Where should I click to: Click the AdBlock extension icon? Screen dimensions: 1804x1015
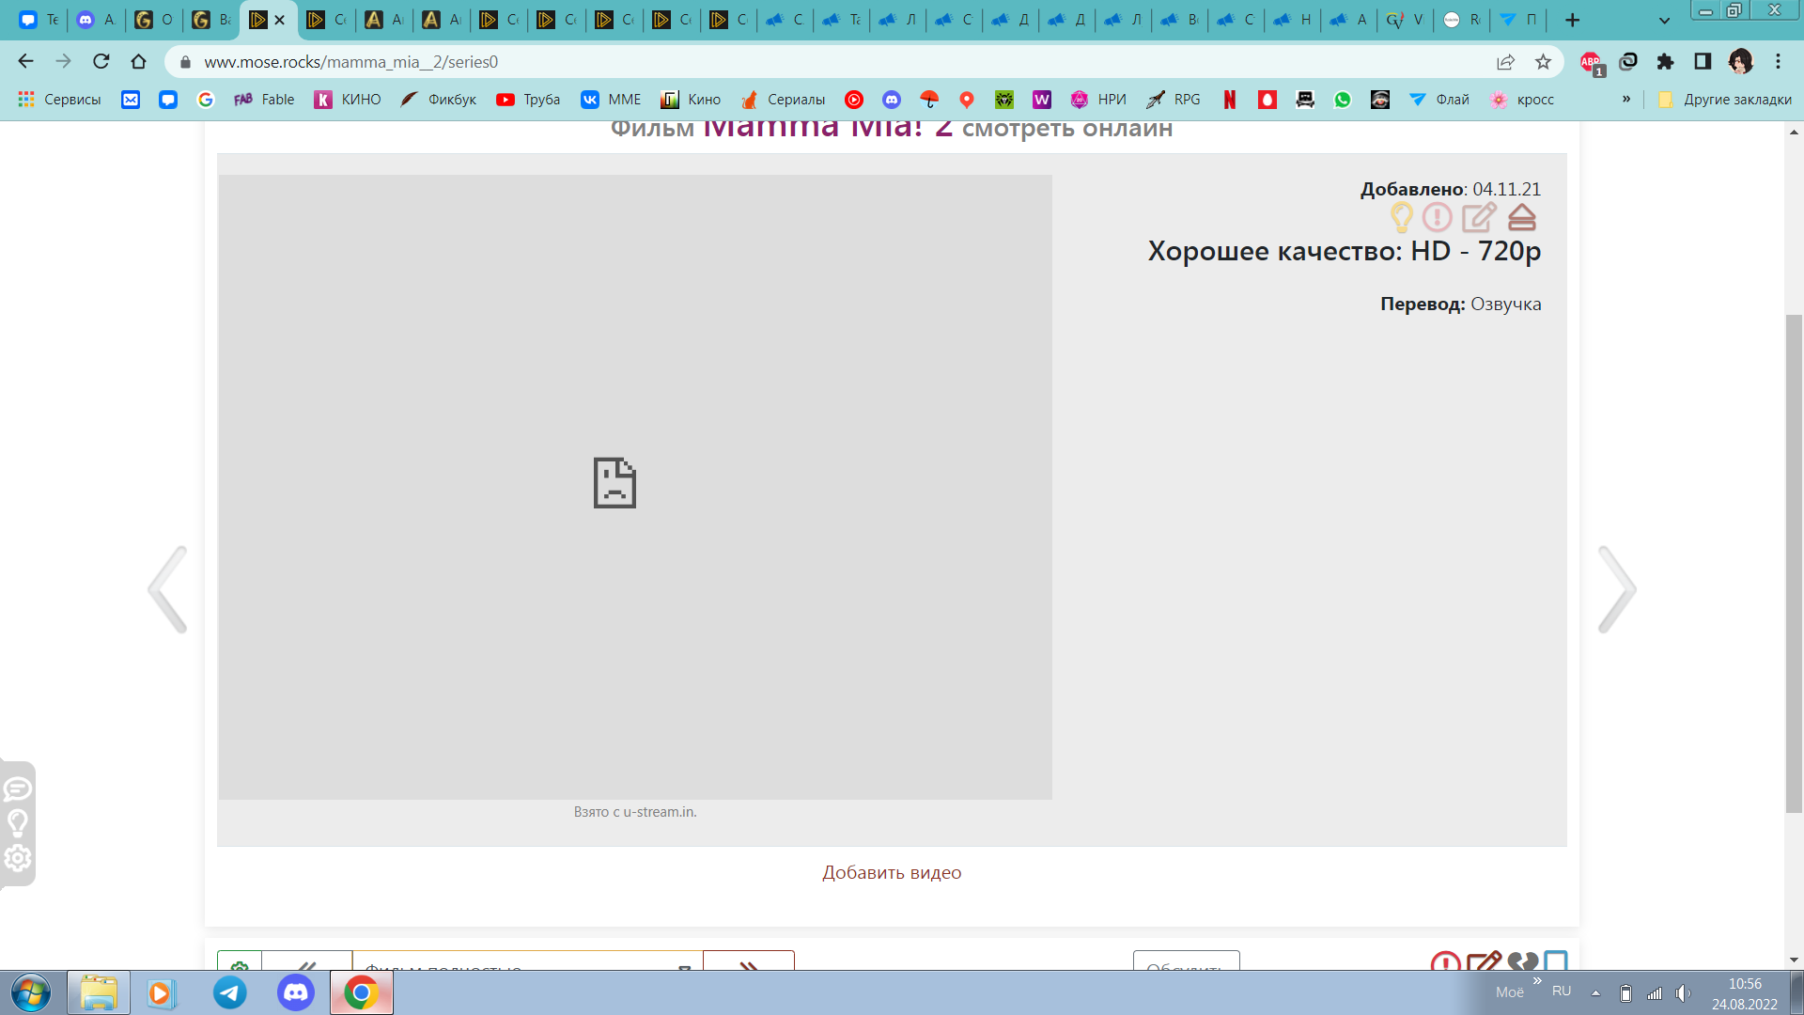1591,62
